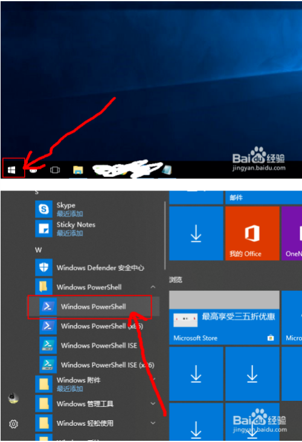Image resolution: width=302 pixels, height=442 pixels.
Task: Open the 我的 Office tile
Action: tap(252, 233)
